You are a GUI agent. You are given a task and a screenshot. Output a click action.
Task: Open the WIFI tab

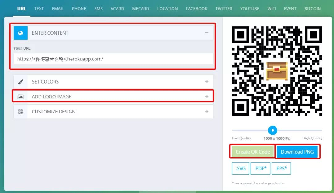(x=272, y=9)
